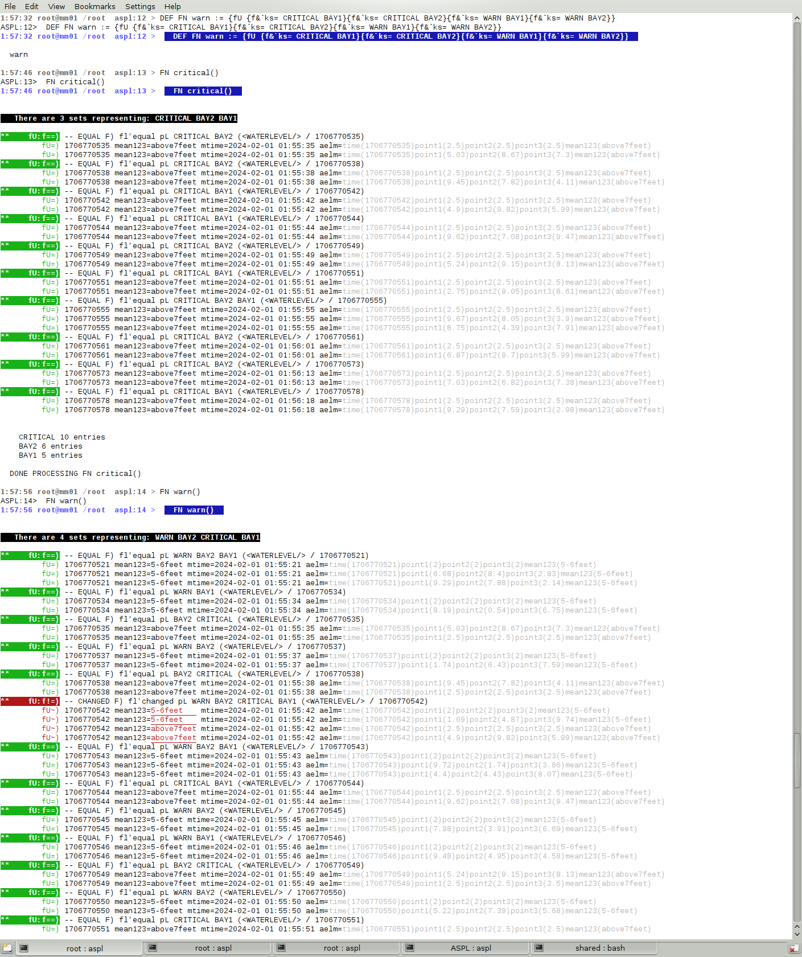Expand the View menu
The image size is (802, 957).
coord(56,6)
